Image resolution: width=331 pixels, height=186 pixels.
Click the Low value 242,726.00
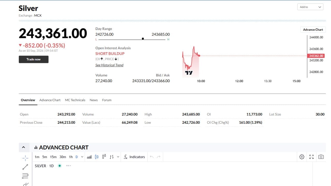click(191, 122)
